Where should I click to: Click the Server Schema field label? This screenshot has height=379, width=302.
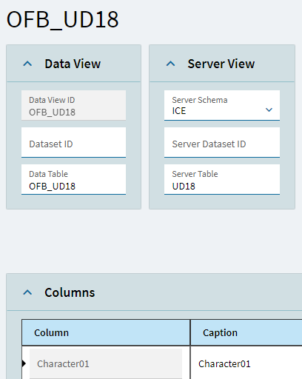tap(200, 100)
